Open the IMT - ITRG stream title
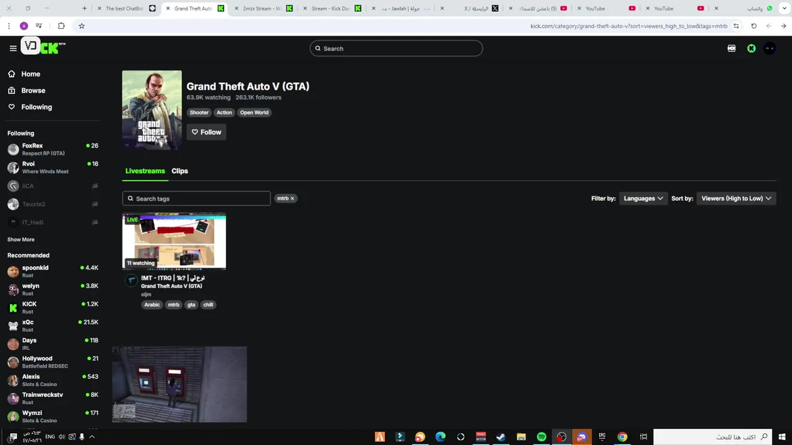792x445 pixels. tap(173, 278)
